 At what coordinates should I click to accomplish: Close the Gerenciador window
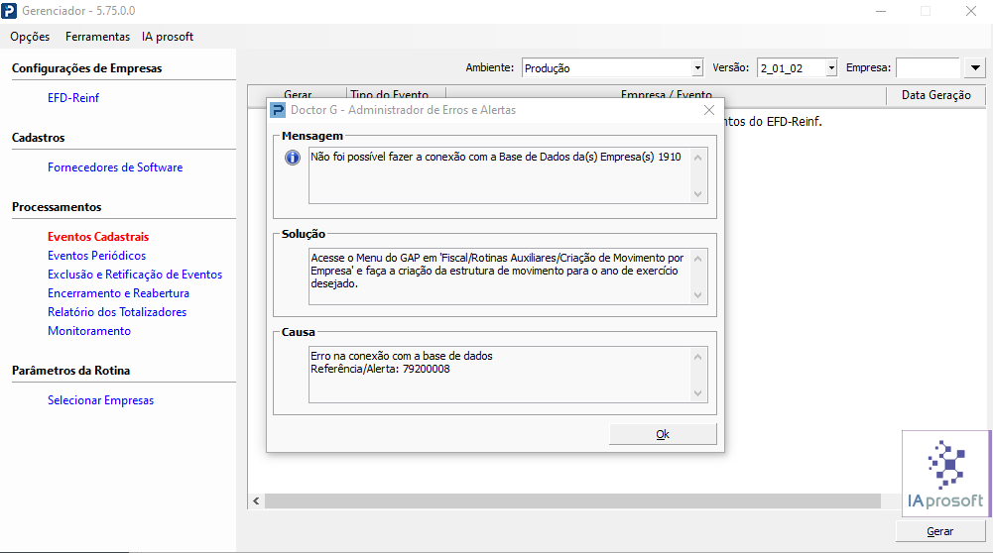click(x=971, y=11)
